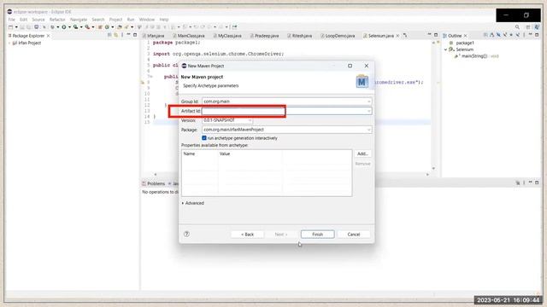This screenshot has height=307, width=547.
Task: Click the Open Perspective icon
Action: coord(528,27)
